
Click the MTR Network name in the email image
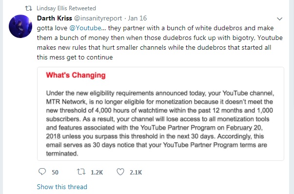[66, 102]
